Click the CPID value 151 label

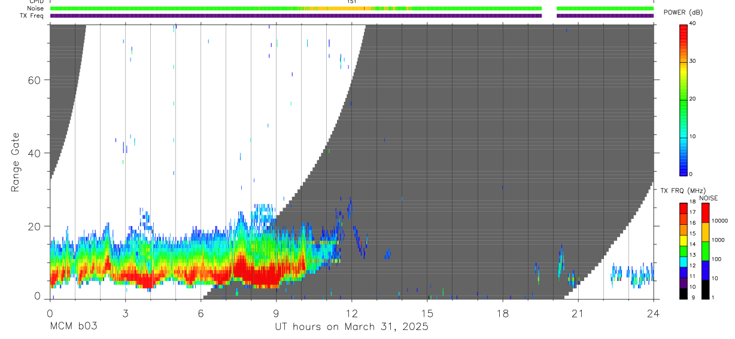click(351, 2)
